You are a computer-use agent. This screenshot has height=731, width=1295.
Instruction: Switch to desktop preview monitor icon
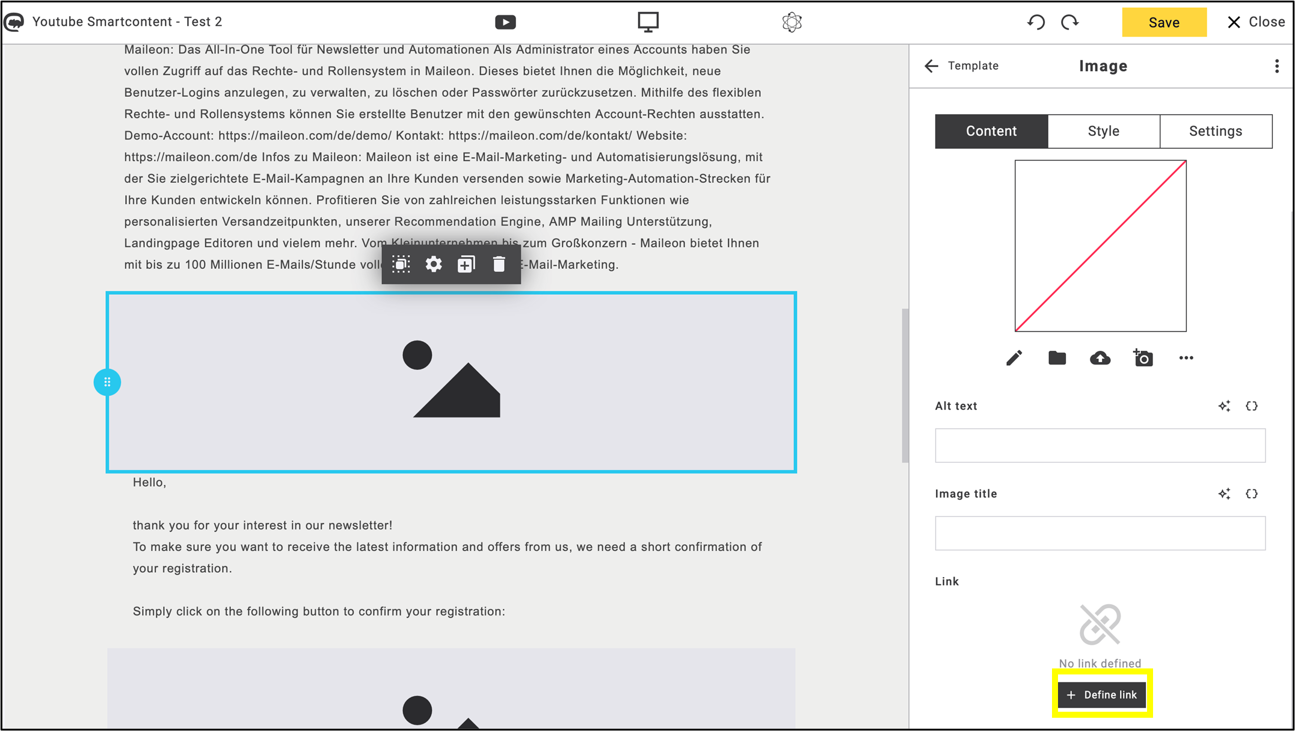648,22
